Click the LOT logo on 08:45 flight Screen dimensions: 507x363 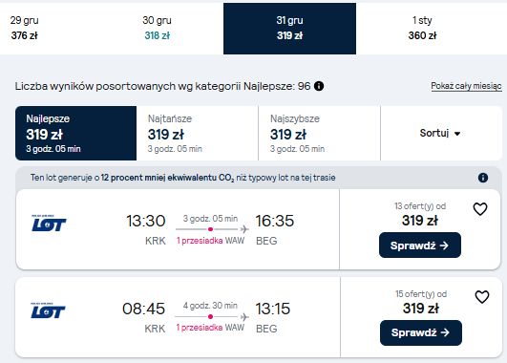(48, 310)
